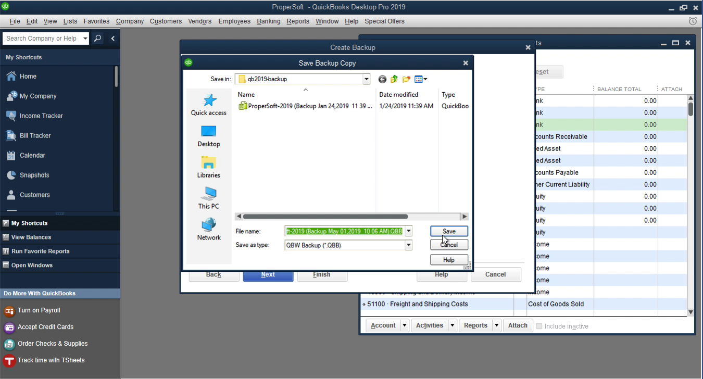Click the Chart of Accounts vertical scrollbar

[x=691, y=109]
